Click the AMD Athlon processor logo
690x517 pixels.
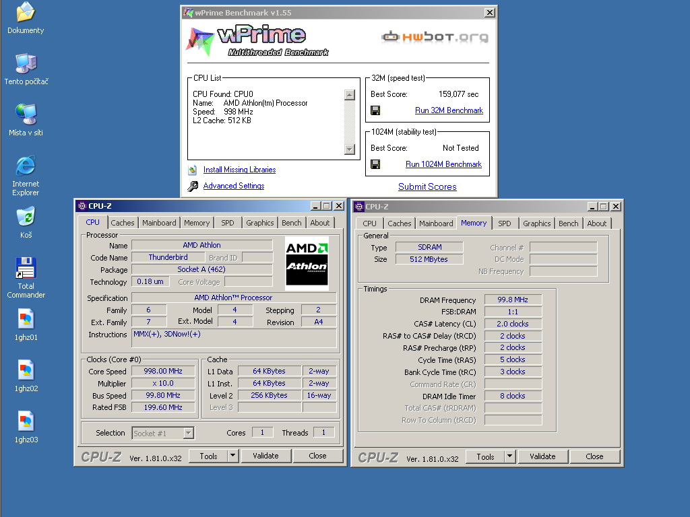pos(307,264)
